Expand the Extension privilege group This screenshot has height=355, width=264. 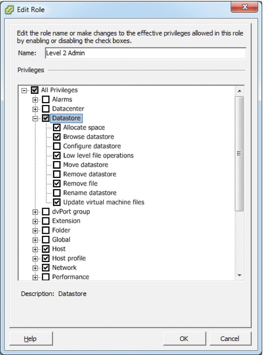[x=35, y=221]
